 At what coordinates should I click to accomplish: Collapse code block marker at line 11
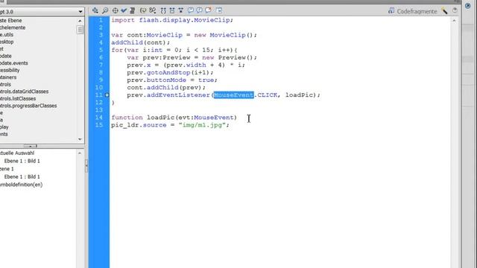(107, 95)
